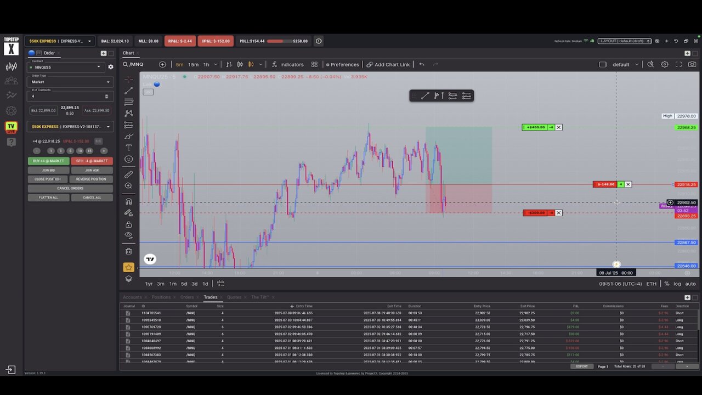Open chart settings gear in top toolbar
Screen dimensions: 702x395
664,64
